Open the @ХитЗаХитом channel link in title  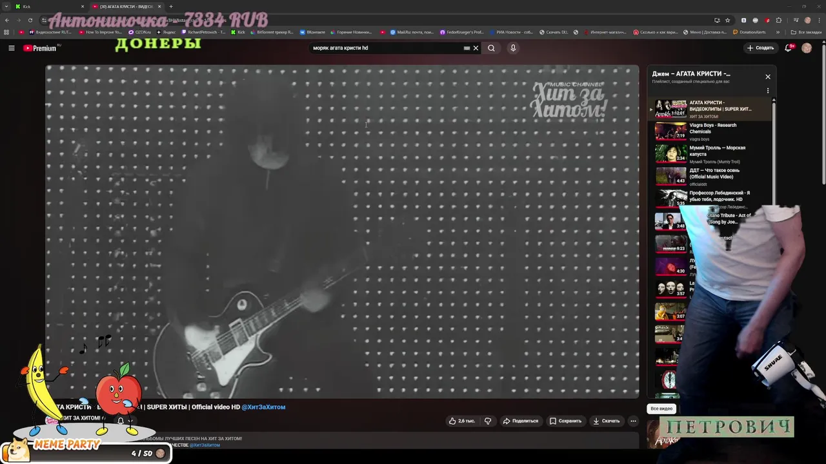(x=263, y=407)
